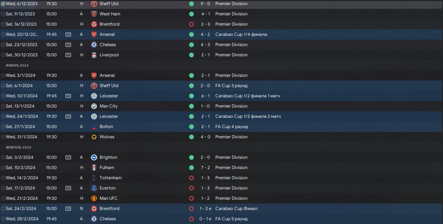Open the Fulham team link
The height and width of the screenshot is (224, 443).
tap(107, 168)
